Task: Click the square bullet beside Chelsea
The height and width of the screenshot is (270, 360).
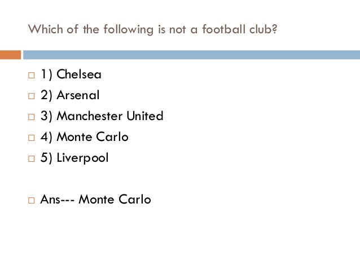Action: pyautogui.click(x=32, y=75)
